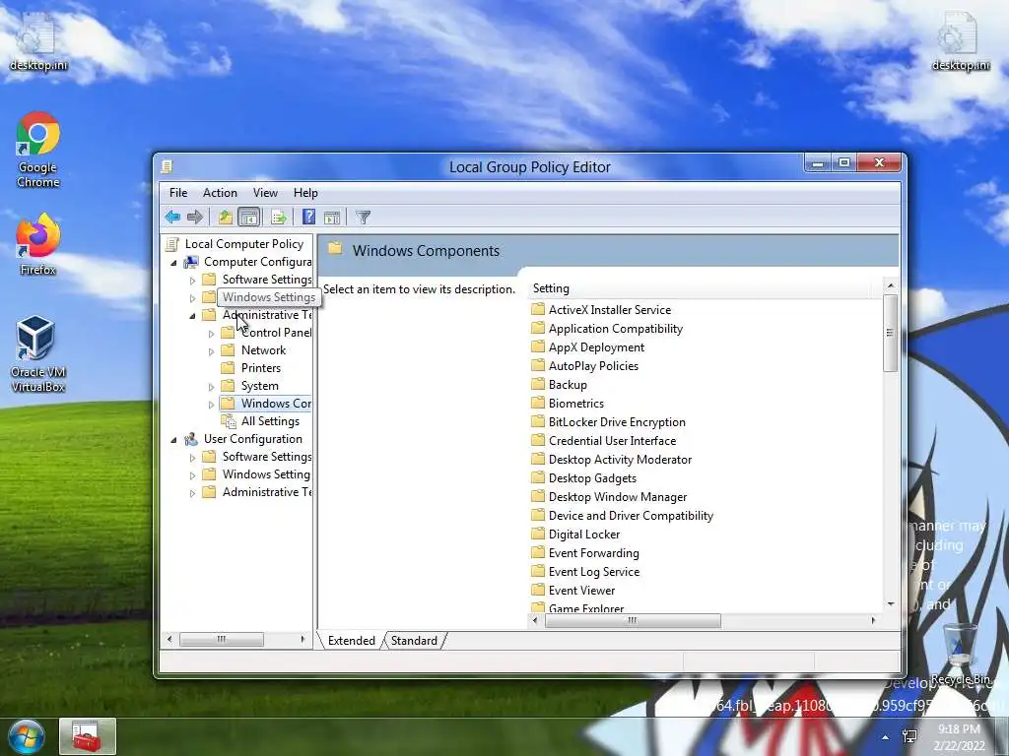1009x756 pixels.
Task: Expand the Control Panel tree node
Action: (211, 334)
